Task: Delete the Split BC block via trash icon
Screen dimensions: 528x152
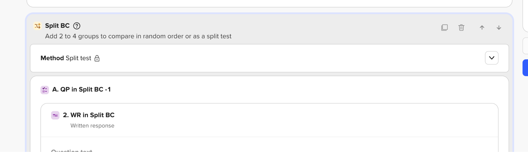Action: (x=461, y=28)
